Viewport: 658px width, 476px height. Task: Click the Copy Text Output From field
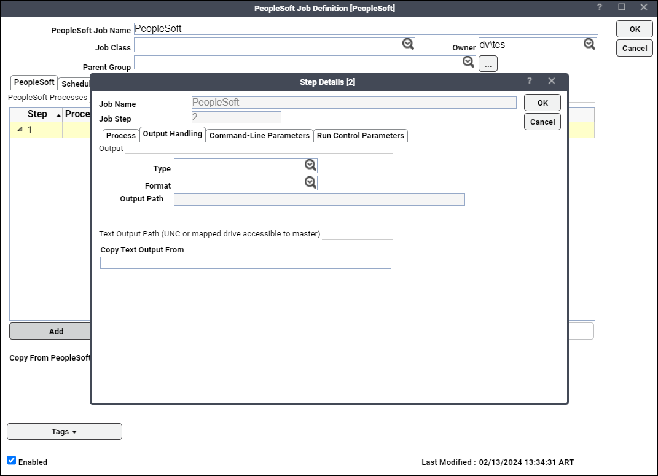click(x=246, y=263)
